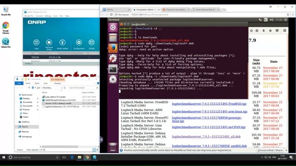
Task: Open the Ubuntu network indicator
Action: (x=260, y=19)
